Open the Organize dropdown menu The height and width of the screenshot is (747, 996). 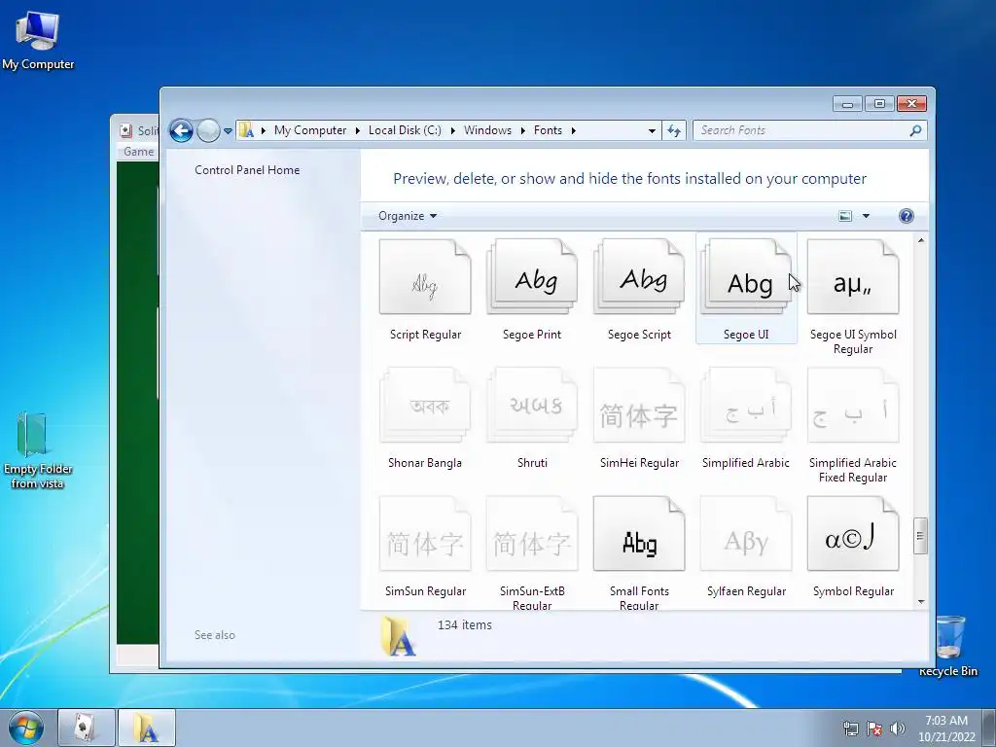coord(408,216)
